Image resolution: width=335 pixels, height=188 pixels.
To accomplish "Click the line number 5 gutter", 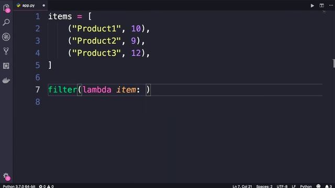I will pyautogui.click(x=38, y=65).
